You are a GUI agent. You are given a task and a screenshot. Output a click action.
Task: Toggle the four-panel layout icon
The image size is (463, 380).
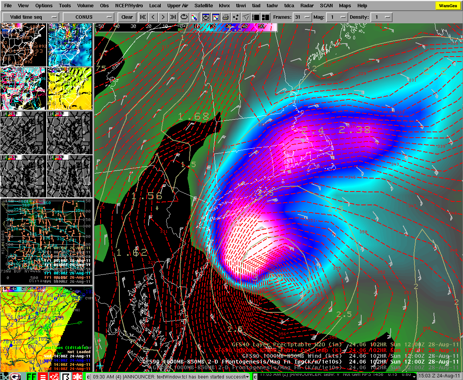coord(266,17)
